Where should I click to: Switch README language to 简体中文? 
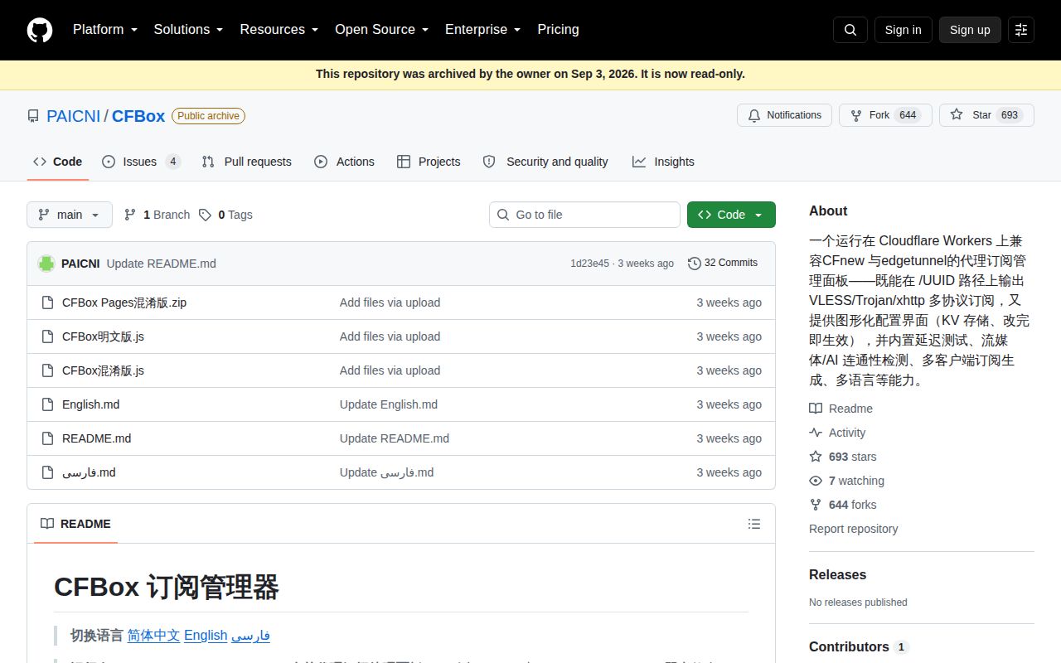pyautogui.click(x=153, y=636)
